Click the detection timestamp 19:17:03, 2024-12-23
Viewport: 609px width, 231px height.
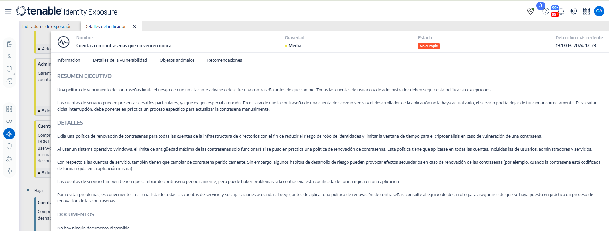576,46
